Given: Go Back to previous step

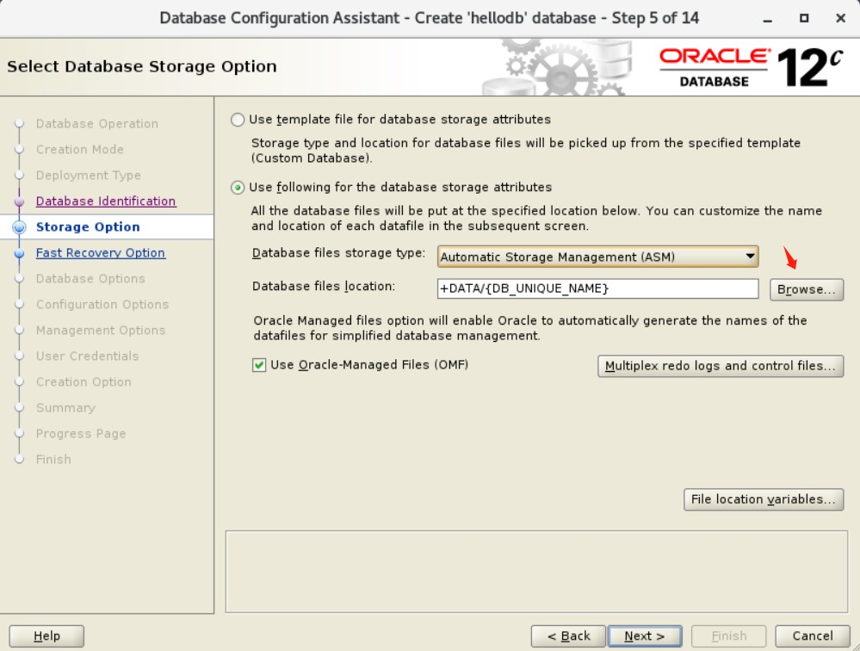Looking at the screenshot, I should tap(568, 636).
